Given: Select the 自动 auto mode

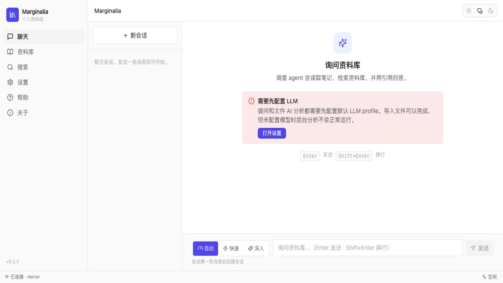Looking at the screenshot, I should 206,248.
